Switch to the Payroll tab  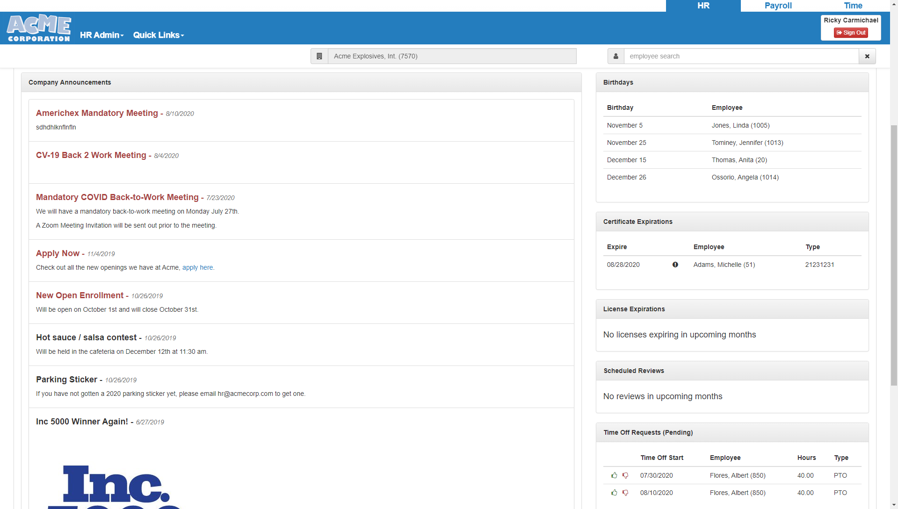click(x=778, y=6)
